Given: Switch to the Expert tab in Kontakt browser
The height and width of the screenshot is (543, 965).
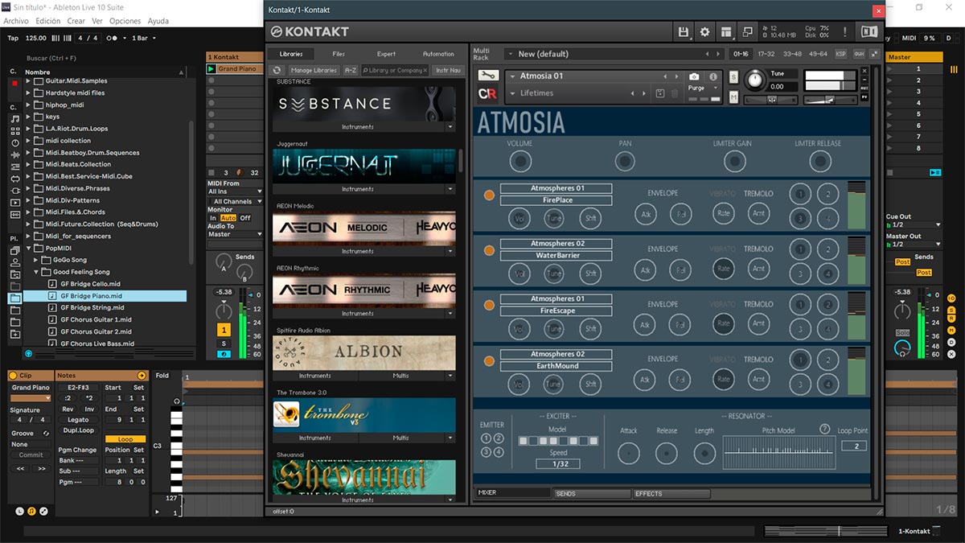Looking at the screenshot, I should [x=386, y=54].
